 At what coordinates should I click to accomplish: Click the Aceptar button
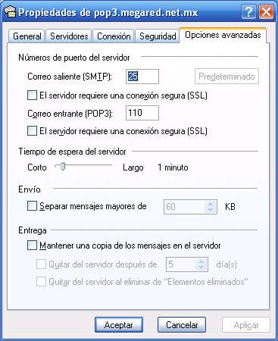pos(119,325)
